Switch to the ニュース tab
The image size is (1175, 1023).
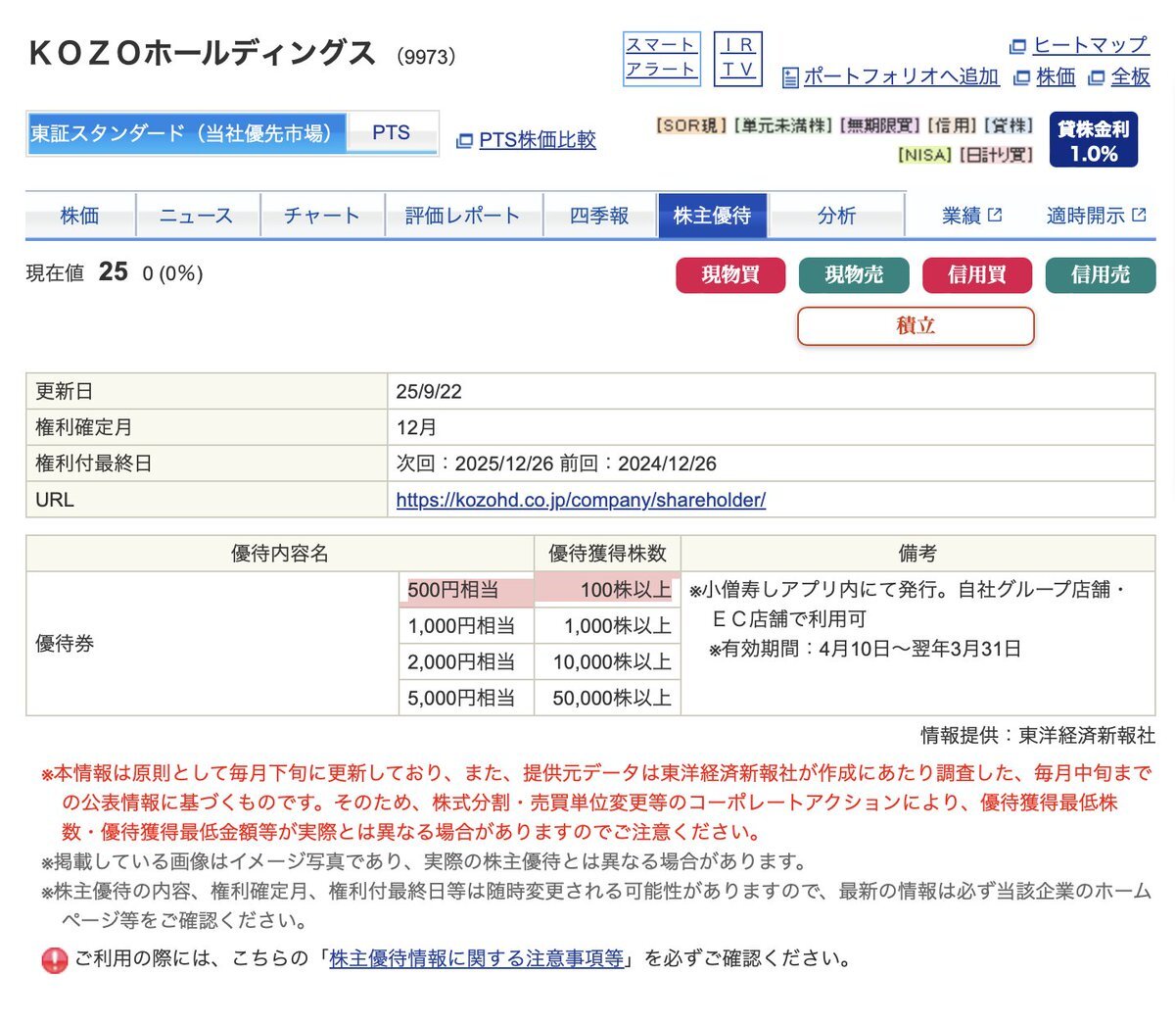197,216
